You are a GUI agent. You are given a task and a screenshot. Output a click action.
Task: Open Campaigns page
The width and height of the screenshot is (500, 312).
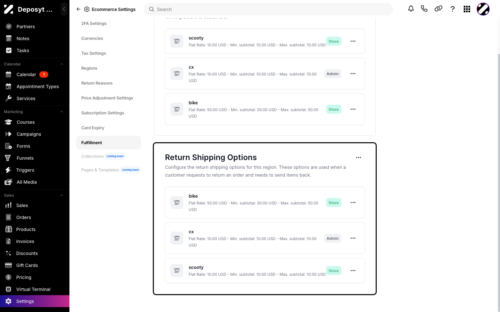pos(35,134)
